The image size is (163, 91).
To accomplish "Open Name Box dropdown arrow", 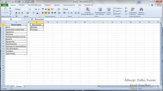I will pos(22,19).
